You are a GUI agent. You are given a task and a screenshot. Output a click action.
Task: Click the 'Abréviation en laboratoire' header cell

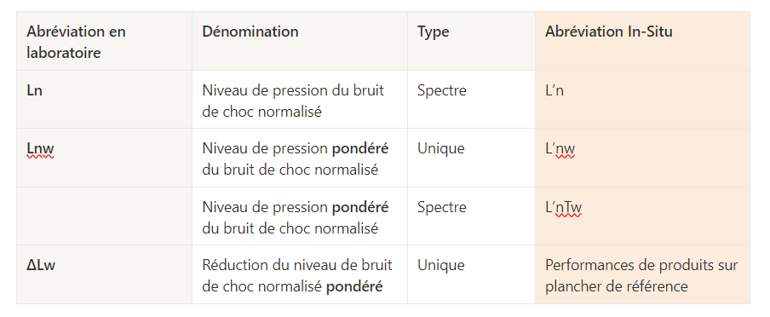[104, 41]
